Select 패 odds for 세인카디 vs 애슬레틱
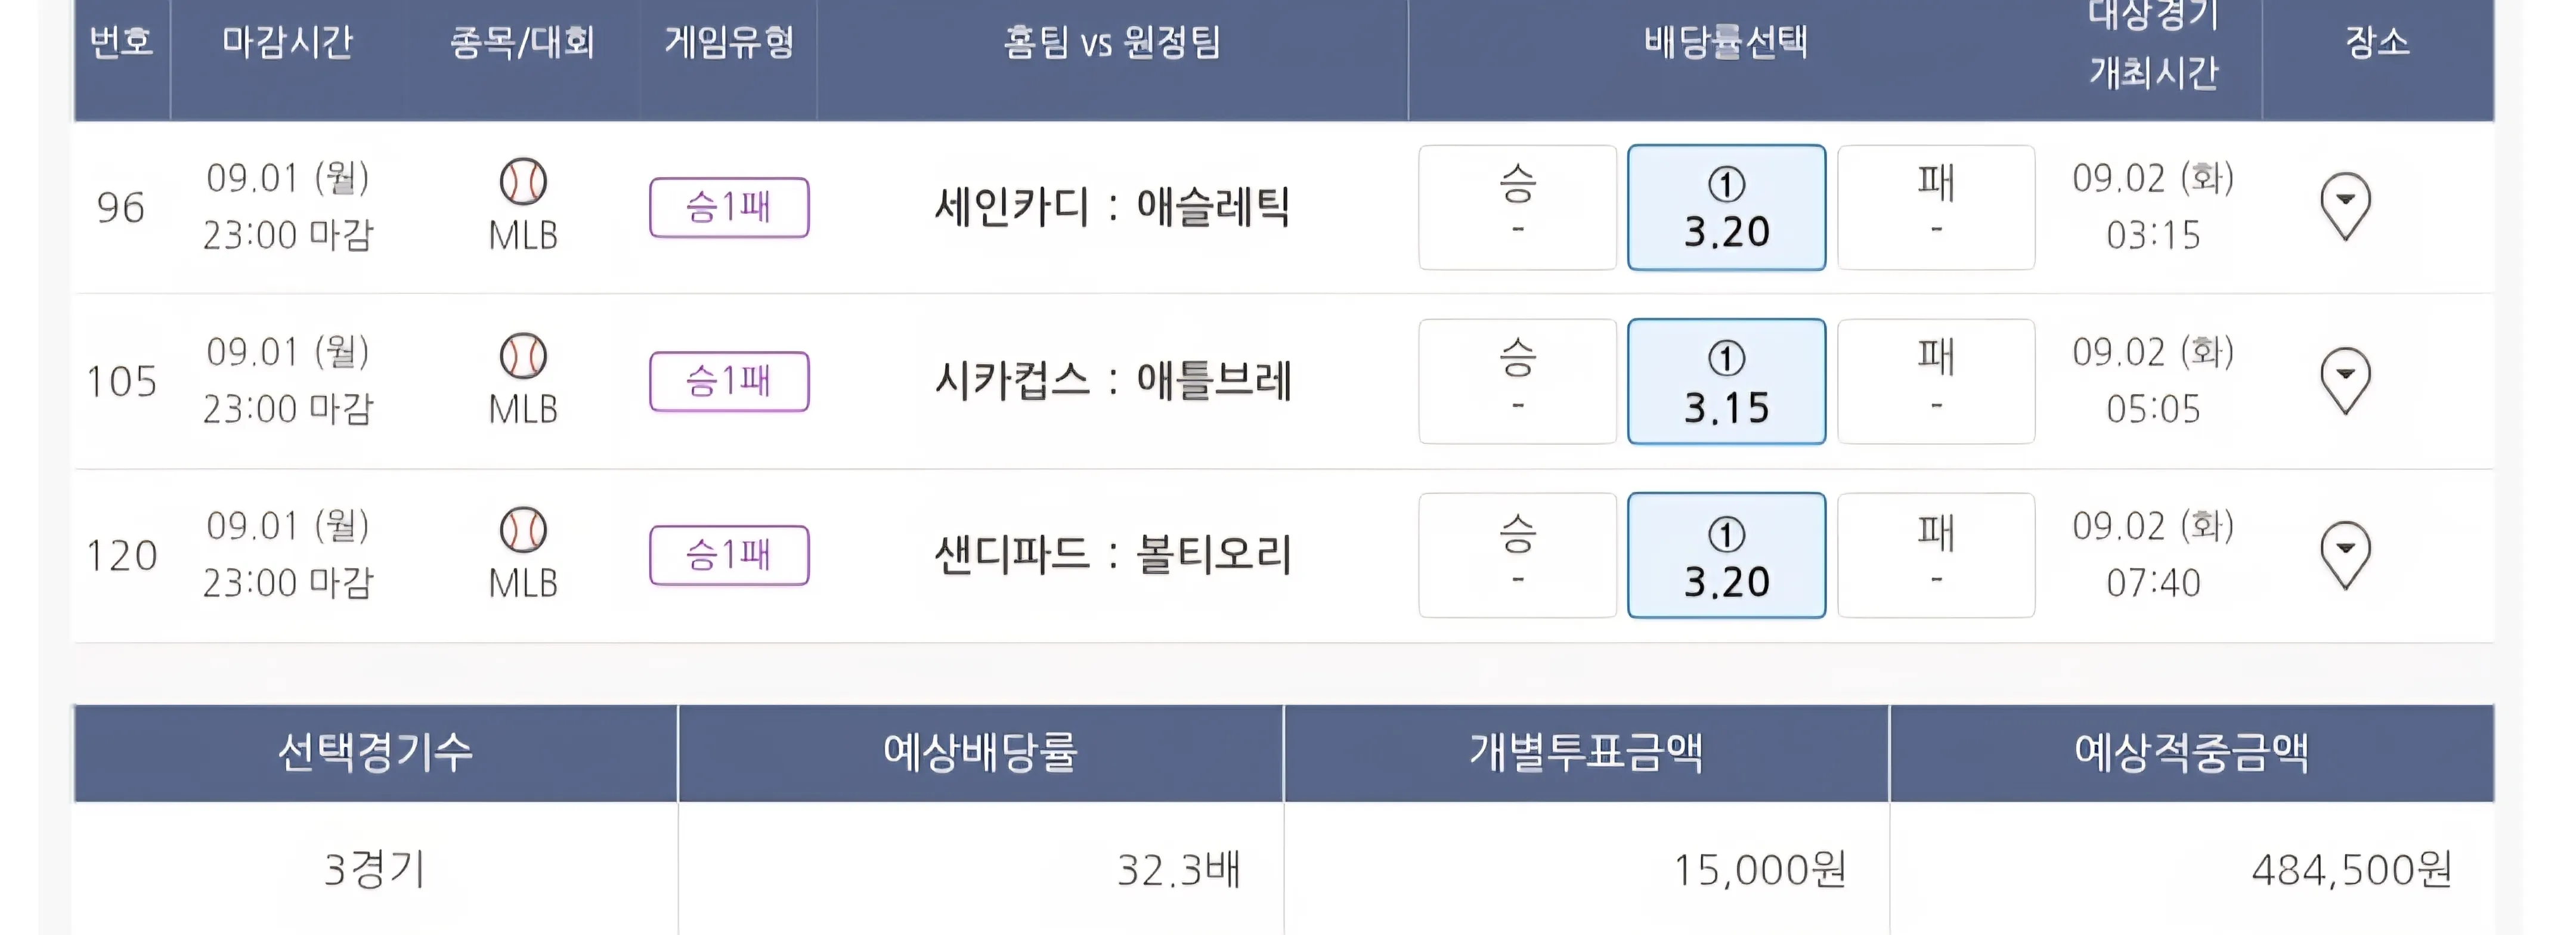 pyautogui.click(x=1935, y=207)
